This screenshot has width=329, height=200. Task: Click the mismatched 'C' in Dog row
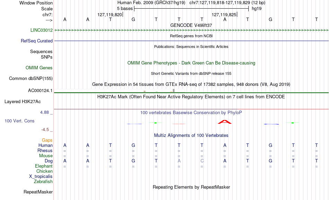click(202, 161)
